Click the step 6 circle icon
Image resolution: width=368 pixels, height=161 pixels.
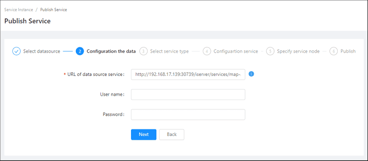(333, 51)
